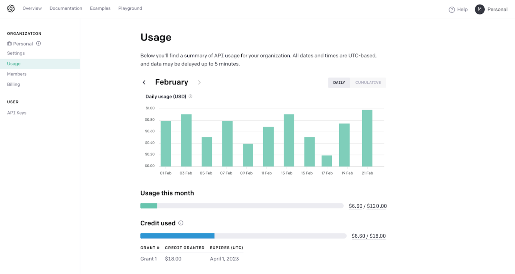
Task: Select the Usage item in the sidebar
Action: (x=14, y=63)
